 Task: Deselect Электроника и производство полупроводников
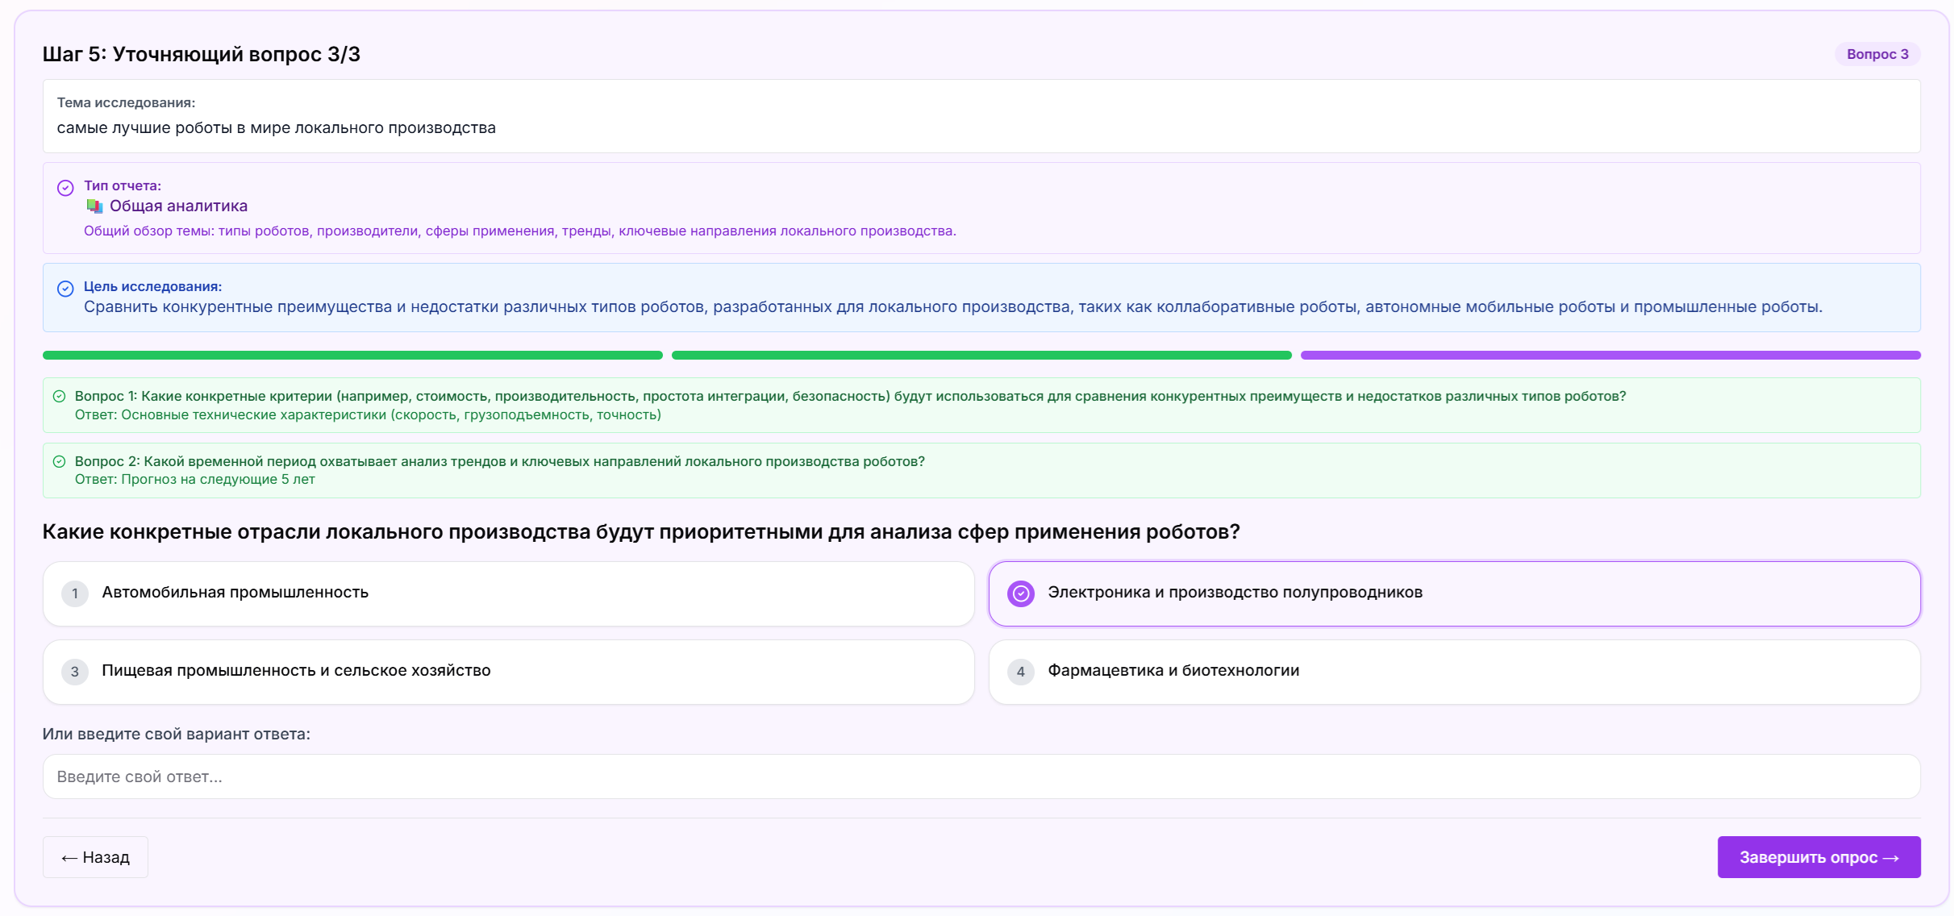point(1453,593)
